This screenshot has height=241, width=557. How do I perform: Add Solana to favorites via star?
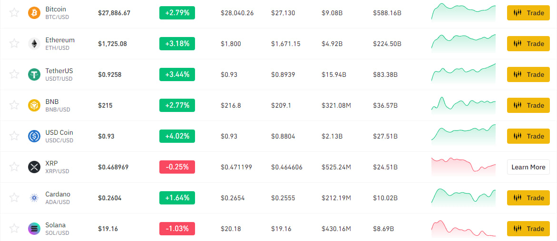[14, 229]
